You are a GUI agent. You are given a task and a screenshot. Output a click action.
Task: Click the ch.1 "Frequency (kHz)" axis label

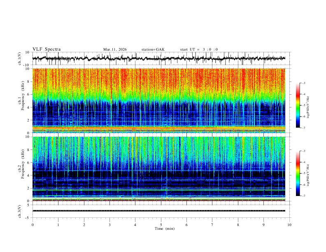click(23, 96)
